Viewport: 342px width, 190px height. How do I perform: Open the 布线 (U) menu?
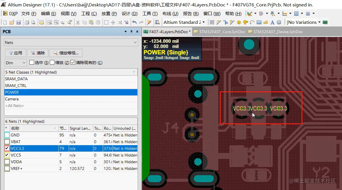coord(170,13)
